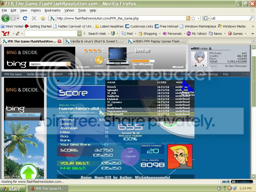Expand the search engine selector dropdown
Screen dimensions: 256x192
pos(206,18)
